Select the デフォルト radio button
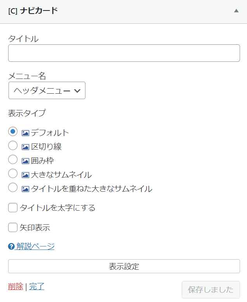Viewport: 247px width, 302px height. coord(13,131)
